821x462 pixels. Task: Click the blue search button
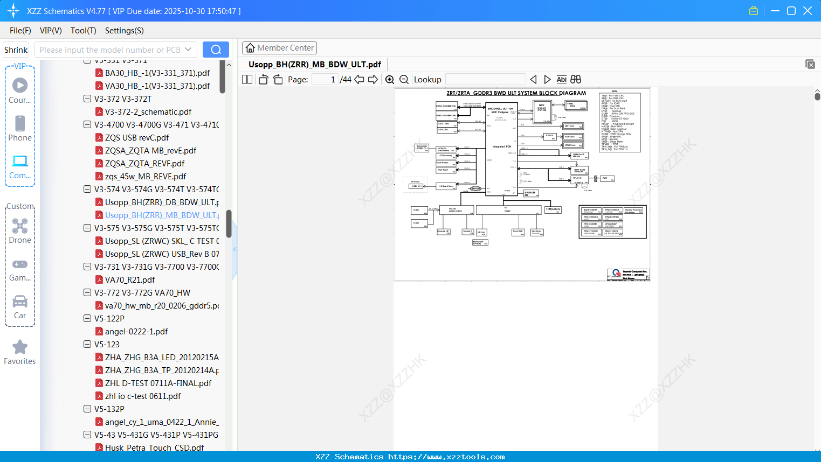(216, 50)
